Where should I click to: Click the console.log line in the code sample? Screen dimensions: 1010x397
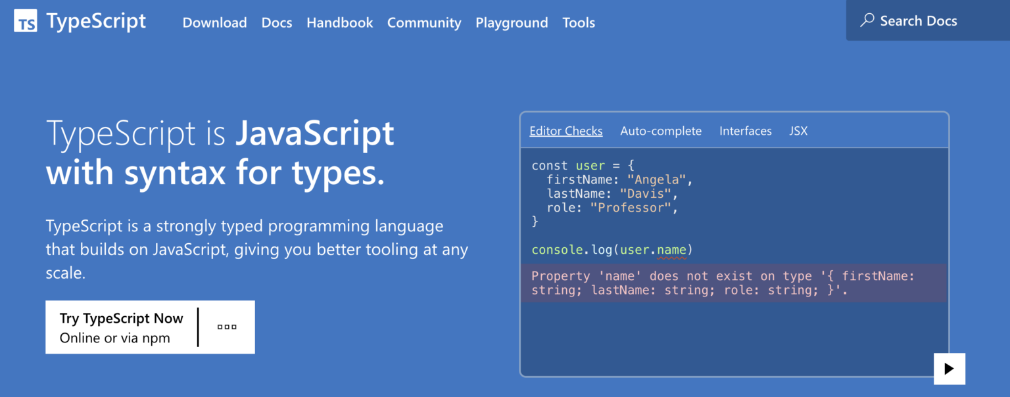[x=610, y=250]
